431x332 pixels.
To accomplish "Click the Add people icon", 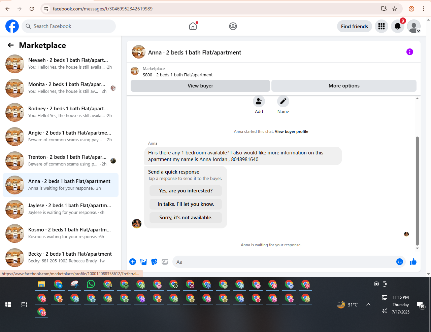I will pos(259,101).
